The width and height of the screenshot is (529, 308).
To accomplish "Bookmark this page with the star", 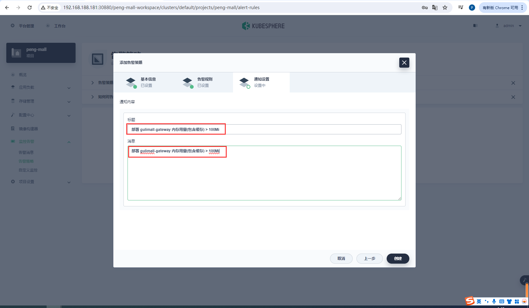I will [445, 8].
